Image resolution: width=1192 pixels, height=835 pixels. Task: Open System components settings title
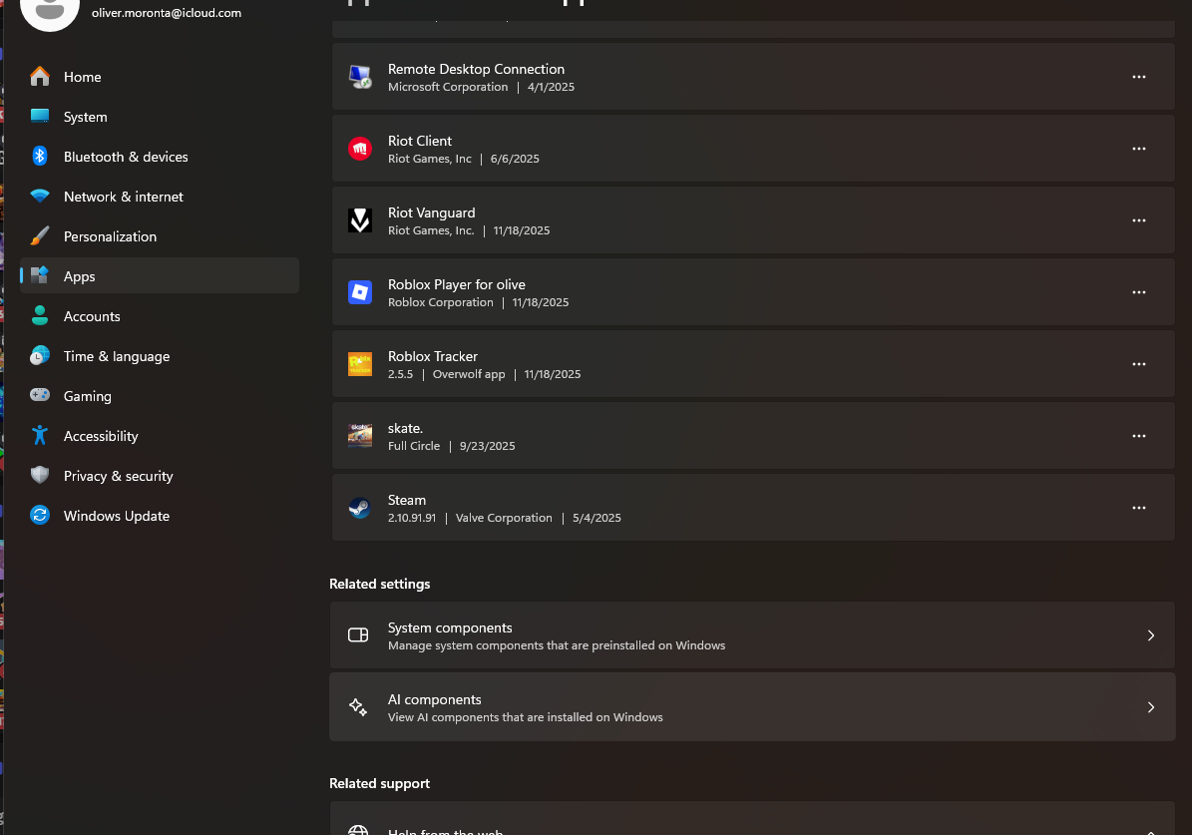click(450, 627)
